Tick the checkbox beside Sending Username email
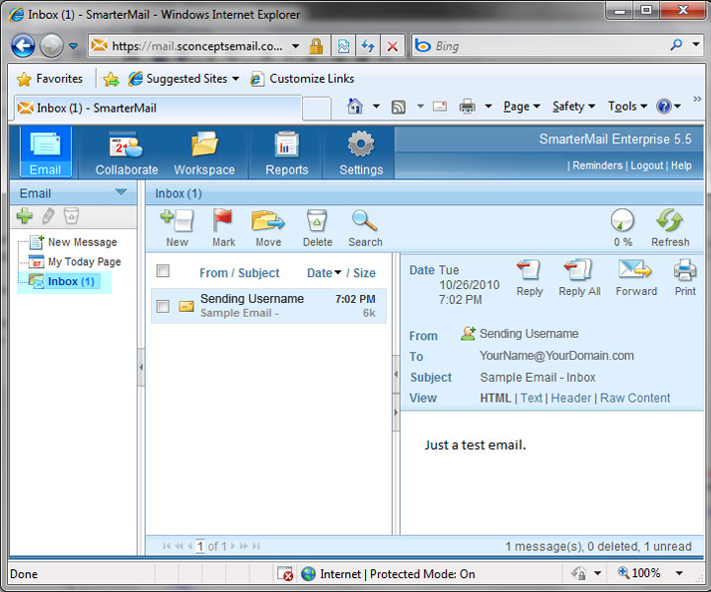This screenshot has width=711, height=592. 164,306
